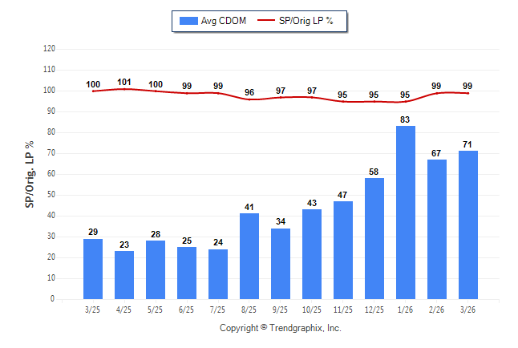This screenshot has width=518, height=348.
Task: Select the 12/25 bar showing 58
Action: (374, 238)
